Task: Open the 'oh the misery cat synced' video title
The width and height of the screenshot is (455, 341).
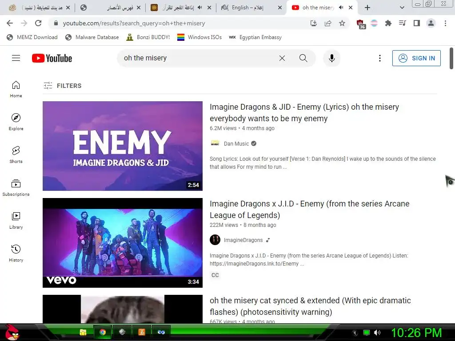Action: [x=310, y=306]
